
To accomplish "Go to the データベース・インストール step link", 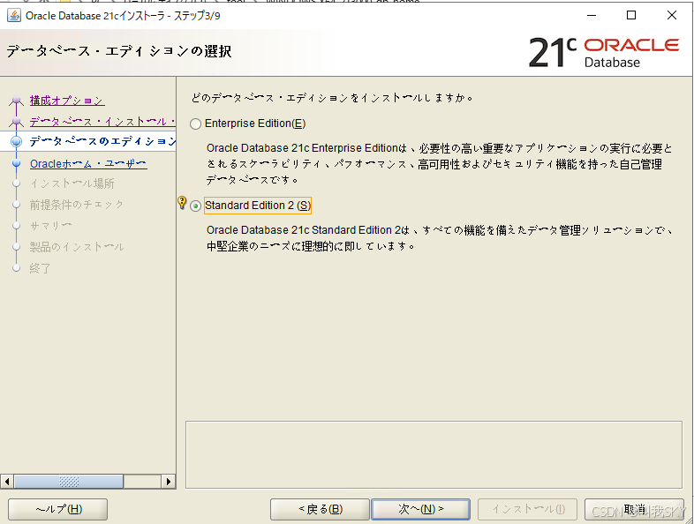I will [102, 122].
